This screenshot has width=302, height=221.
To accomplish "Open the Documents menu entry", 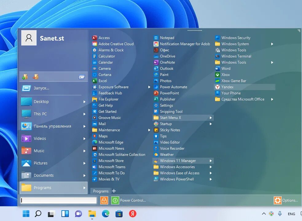I will 53,176.
